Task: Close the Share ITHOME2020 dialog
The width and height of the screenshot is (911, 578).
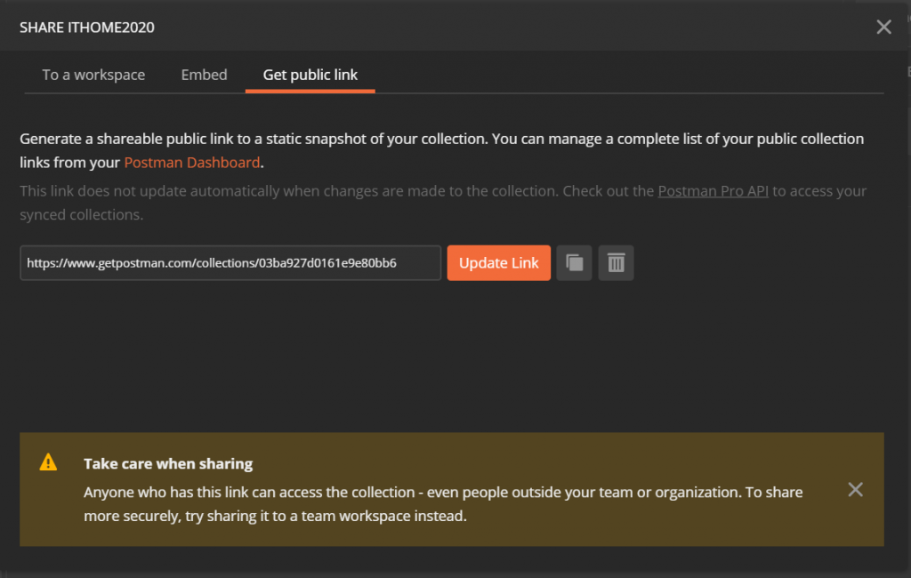Action: (883, 27)
